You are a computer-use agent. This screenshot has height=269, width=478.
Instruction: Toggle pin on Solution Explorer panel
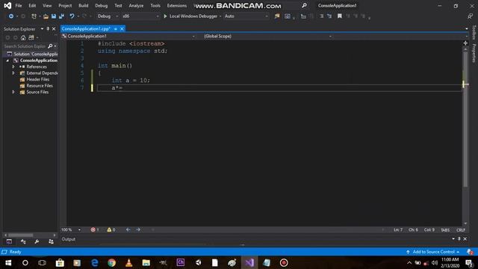pyautogui.click(x=48, y=28)
